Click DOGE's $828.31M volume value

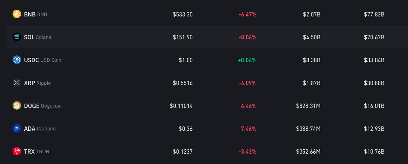[308, 106]
